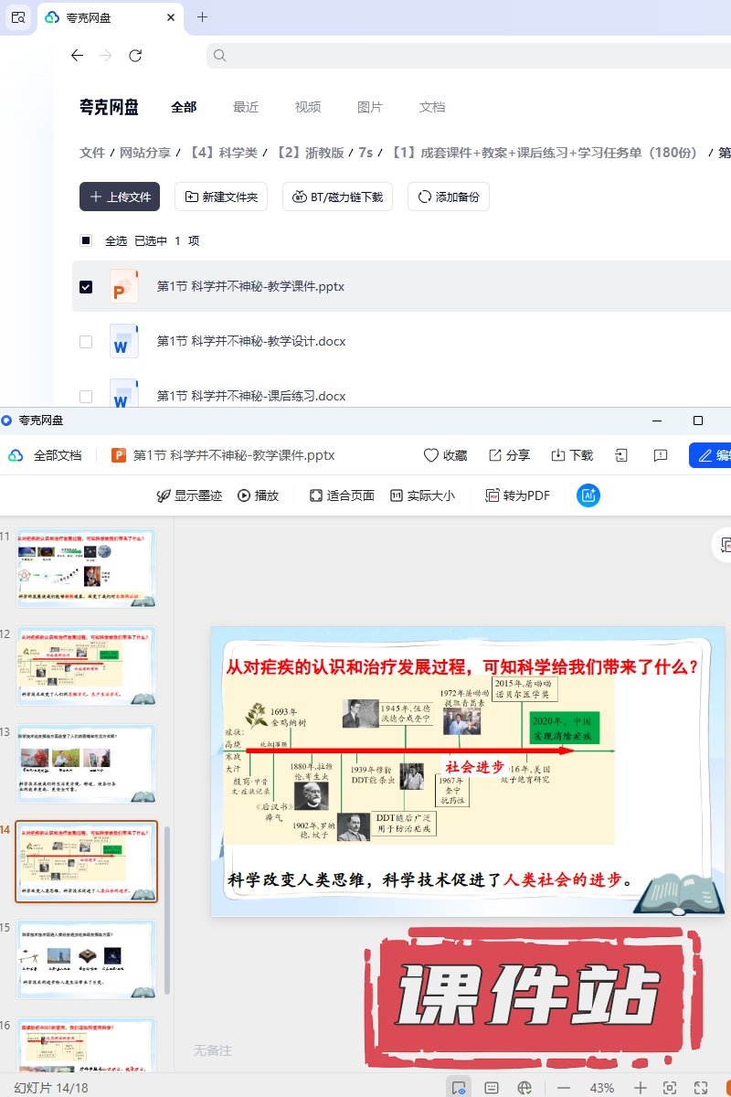
Task: Switch to the 视频 tab
Action: (308, 107)
